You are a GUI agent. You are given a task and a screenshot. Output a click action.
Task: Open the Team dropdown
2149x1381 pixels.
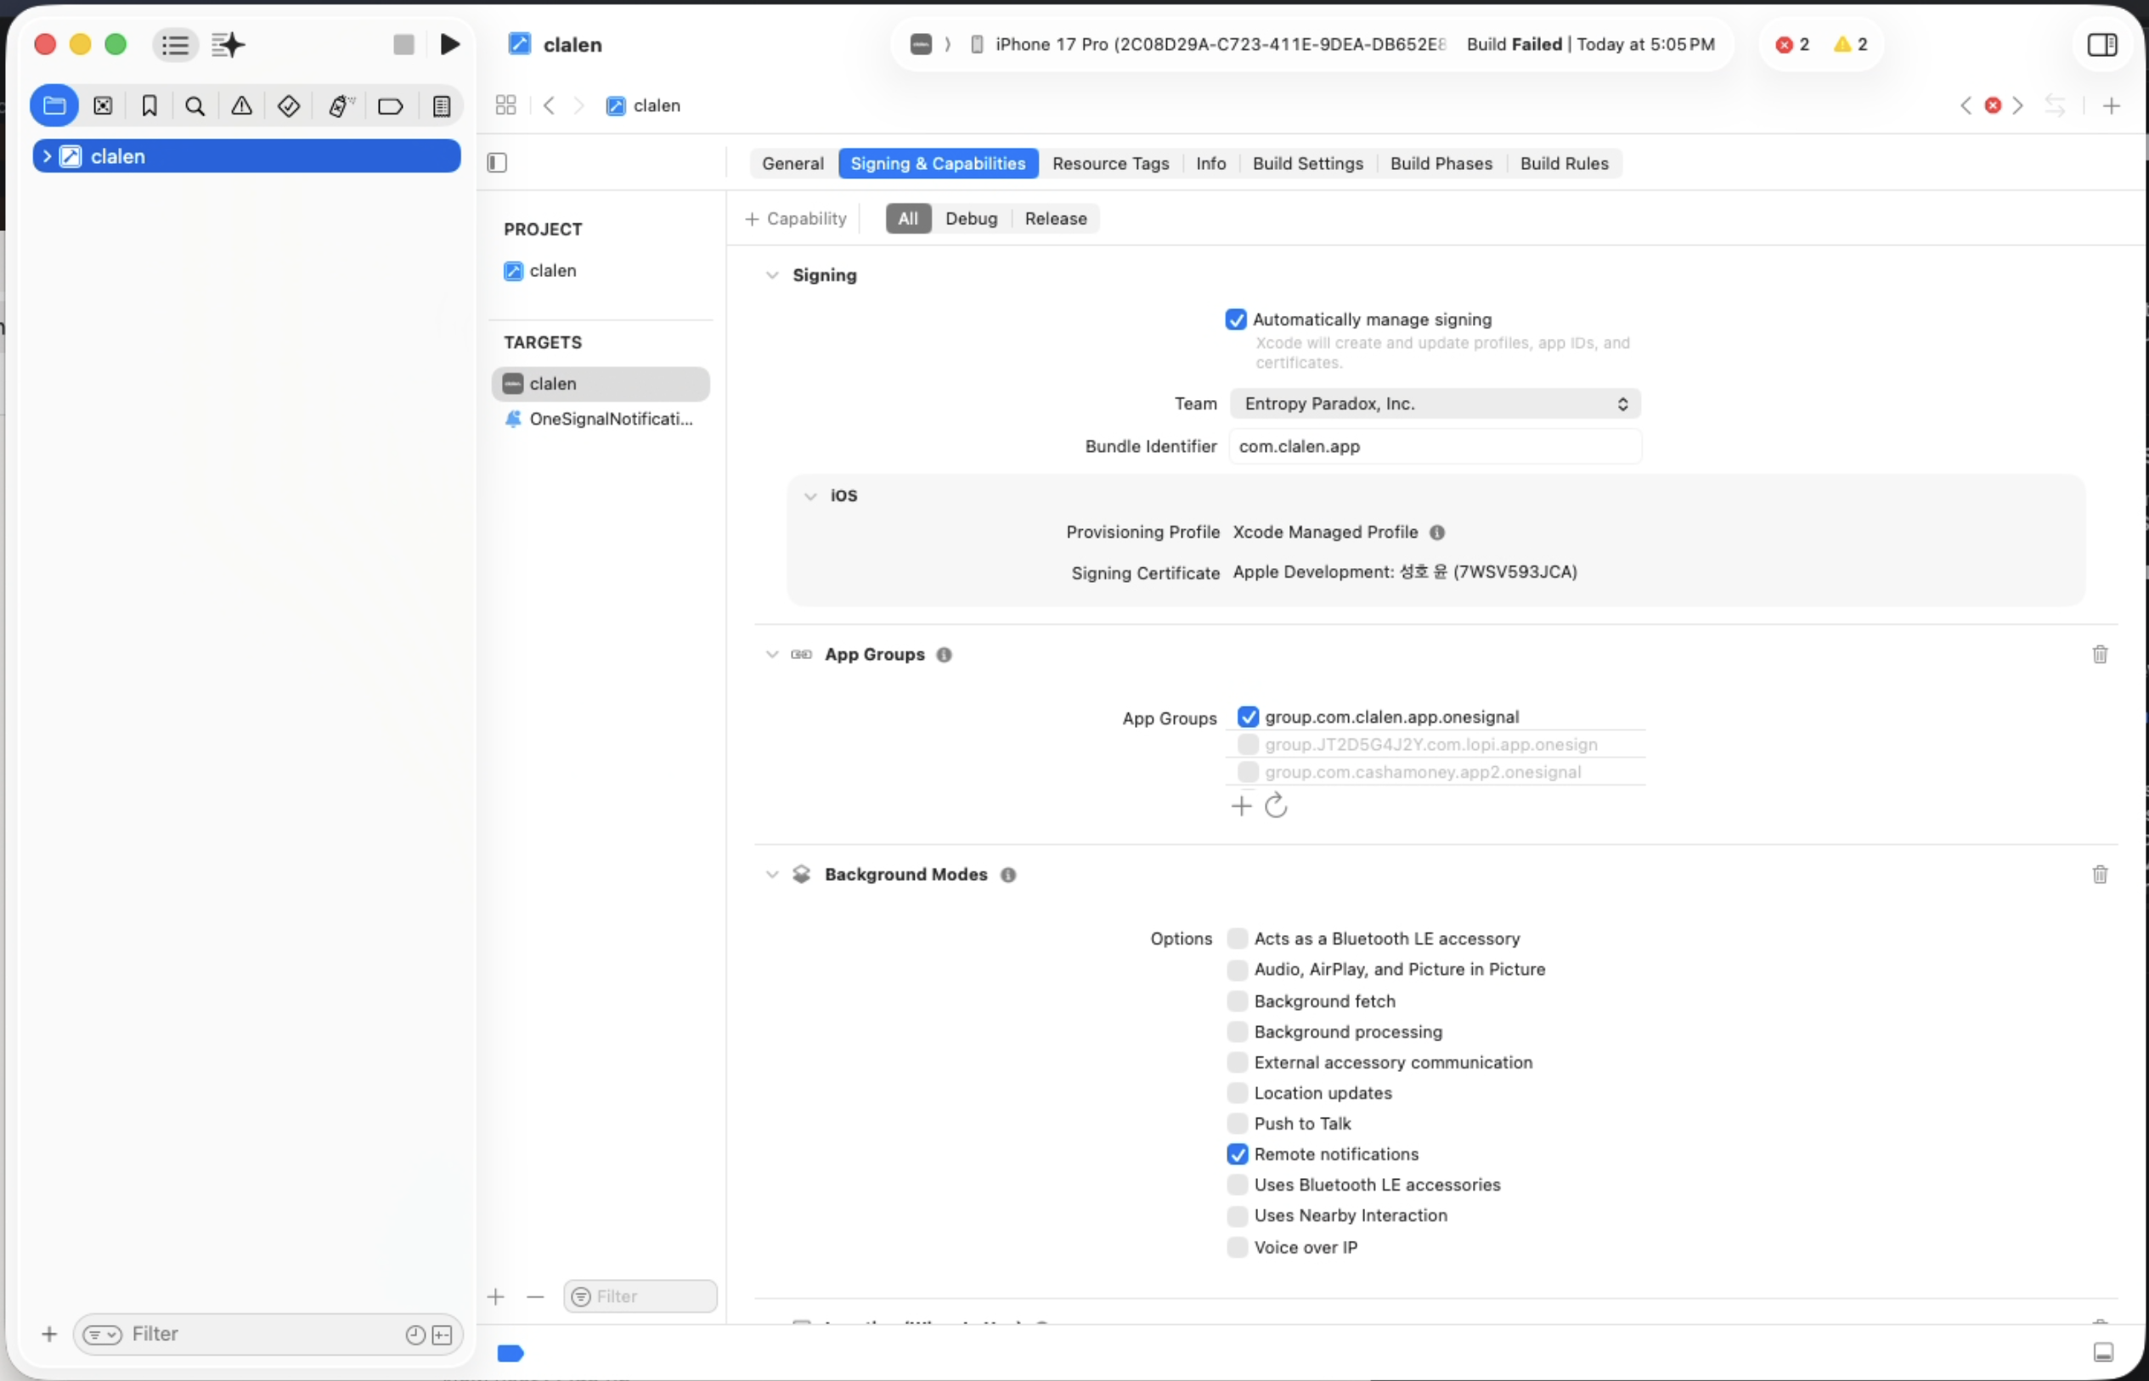coord(1435,403)
